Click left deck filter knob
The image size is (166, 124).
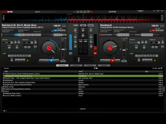[9, 48]
